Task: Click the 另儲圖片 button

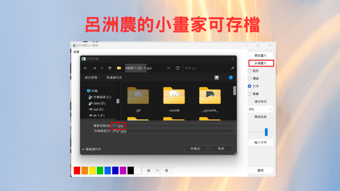Action: [x=261, y=63]
